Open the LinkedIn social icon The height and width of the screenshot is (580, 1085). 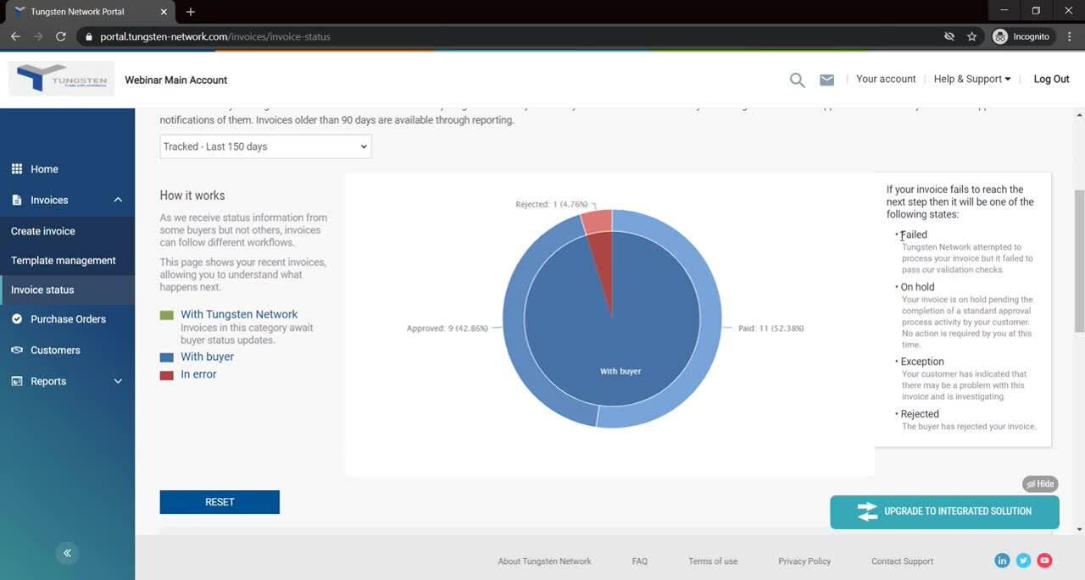[1002, 561]
